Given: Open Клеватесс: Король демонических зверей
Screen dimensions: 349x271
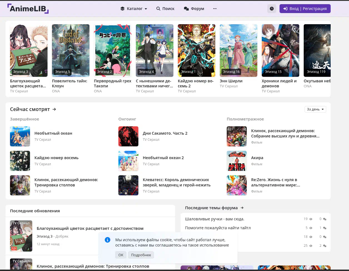Looking at the screenshot, I should point(177,182).
